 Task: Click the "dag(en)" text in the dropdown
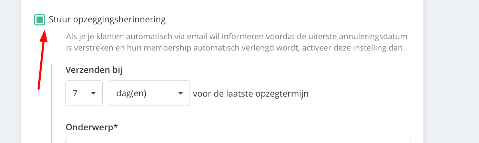pos(131,93)
